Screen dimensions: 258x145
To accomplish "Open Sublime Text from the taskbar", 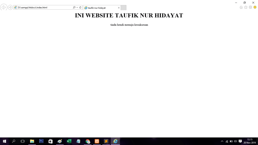I will [106, 141].
